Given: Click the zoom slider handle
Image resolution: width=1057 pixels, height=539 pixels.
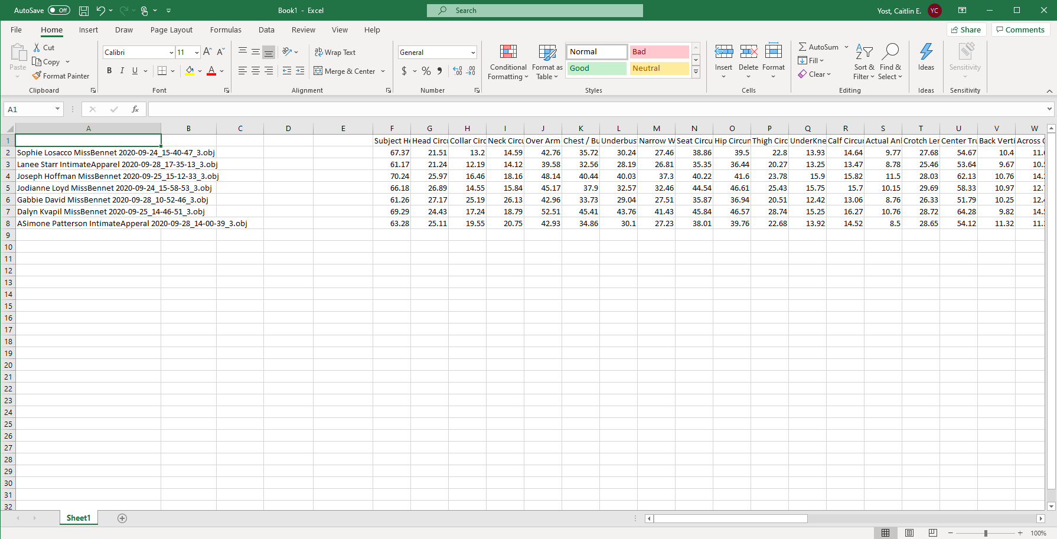Looking at the screenshot, I should (986, 533).
